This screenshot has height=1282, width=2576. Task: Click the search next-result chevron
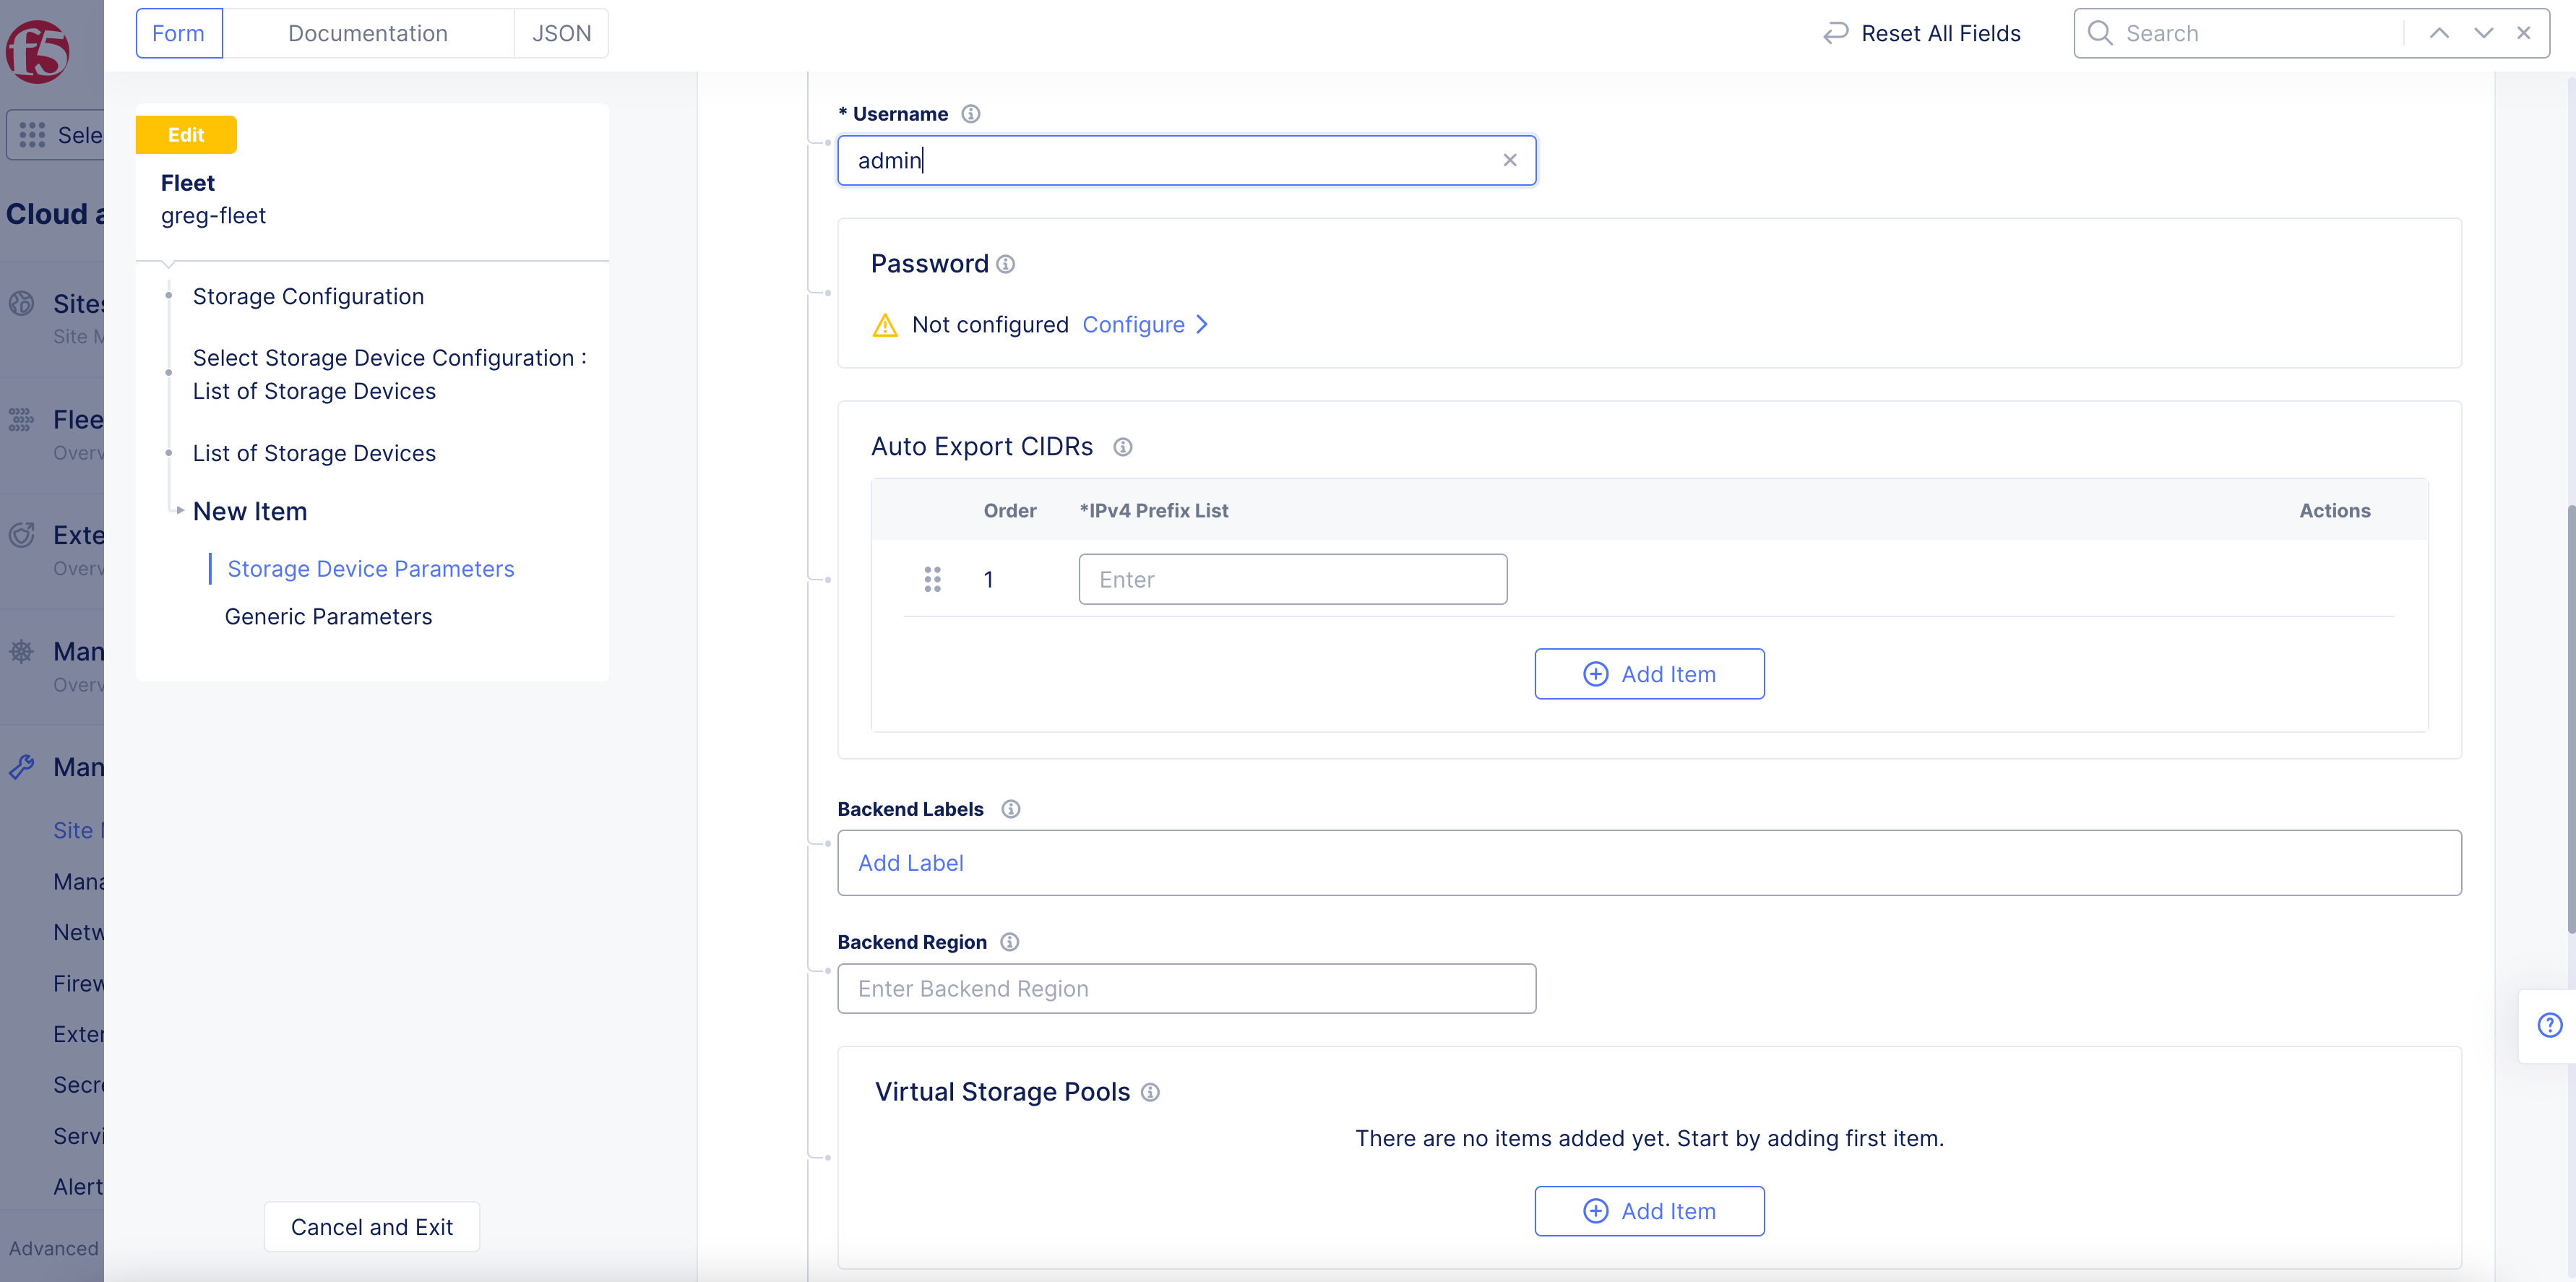(x=2483, y=33)
